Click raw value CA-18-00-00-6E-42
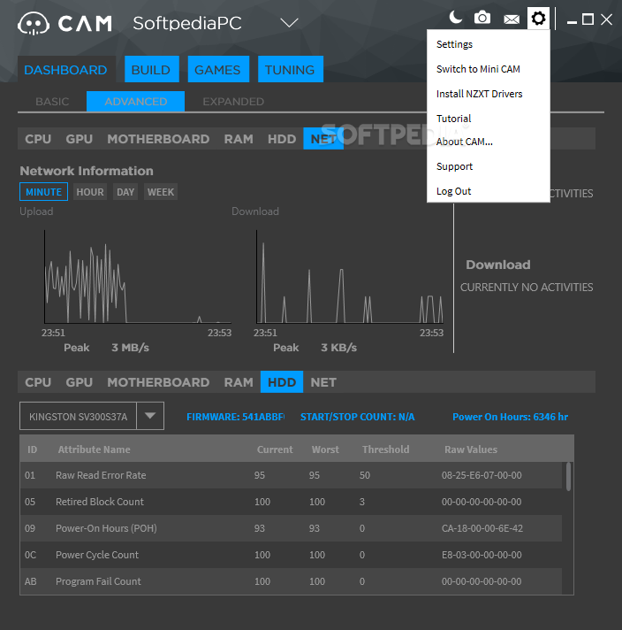Viewport: 622px width, 630px height. point(482,528)
